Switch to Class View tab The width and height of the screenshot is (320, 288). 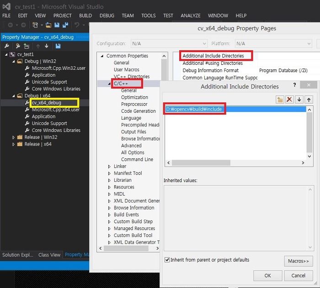tap(49, 255)
